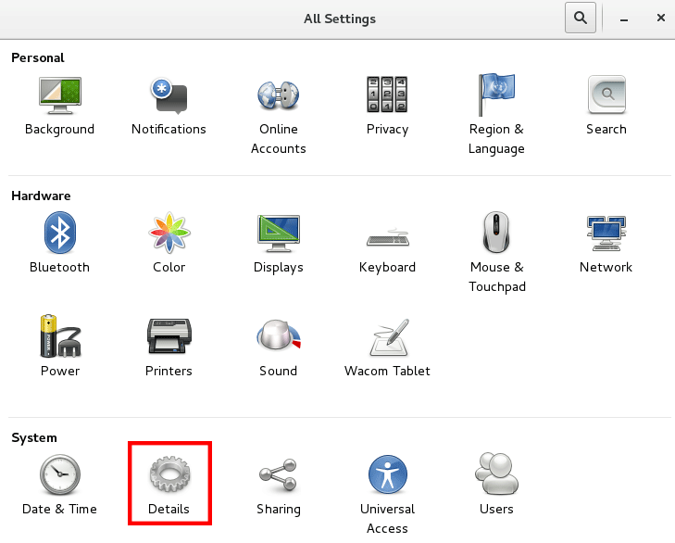Open Displays settings

[278, 243]
